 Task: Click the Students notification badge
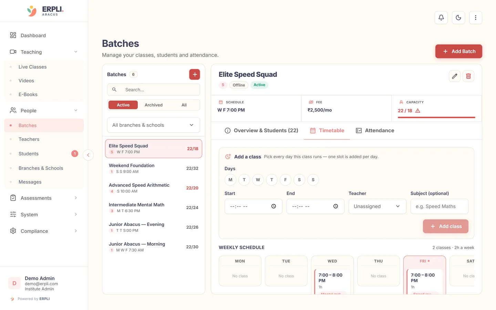coord(75,154)
